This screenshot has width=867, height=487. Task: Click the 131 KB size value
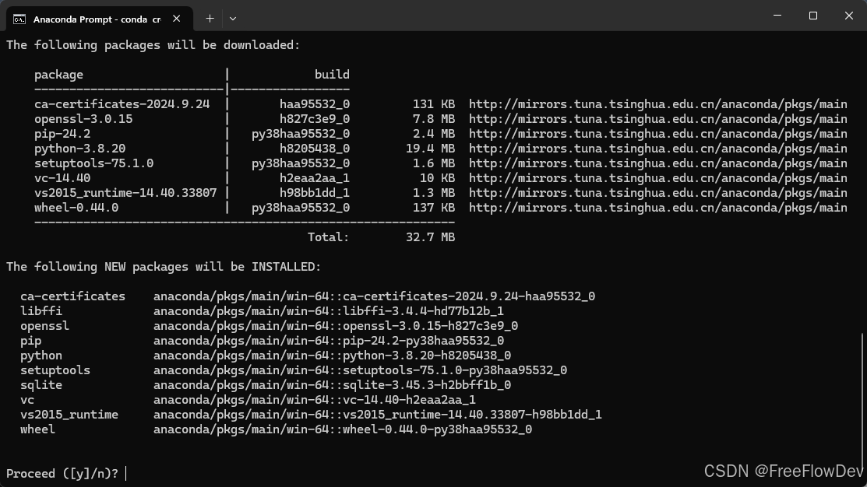pos(433,104)
